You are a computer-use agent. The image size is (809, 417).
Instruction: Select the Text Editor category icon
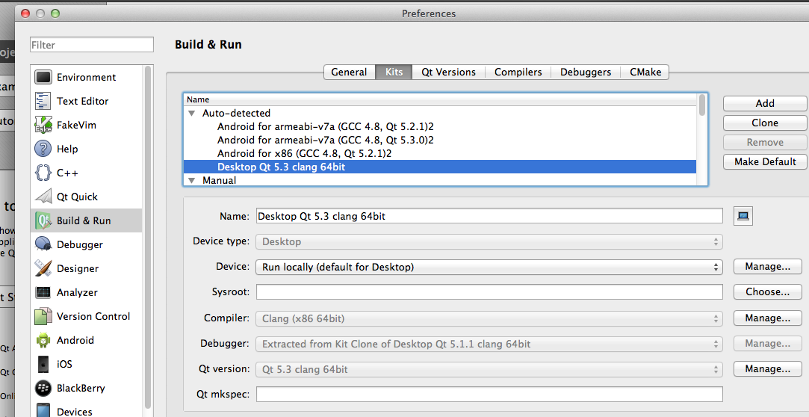pyautogui.click(x=43, y=101)
